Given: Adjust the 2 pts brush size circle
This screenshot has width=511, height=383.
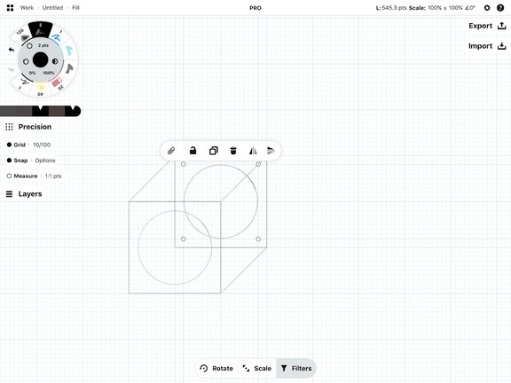Looking at the screenshot, I should point(29,46).
